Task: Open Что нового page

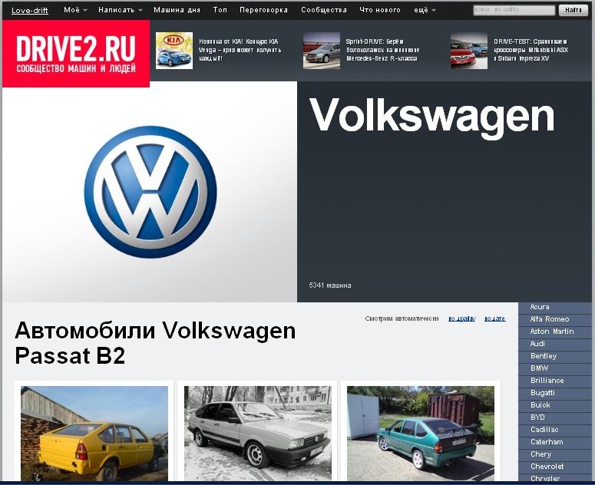Action: click(x=380, y=10)
